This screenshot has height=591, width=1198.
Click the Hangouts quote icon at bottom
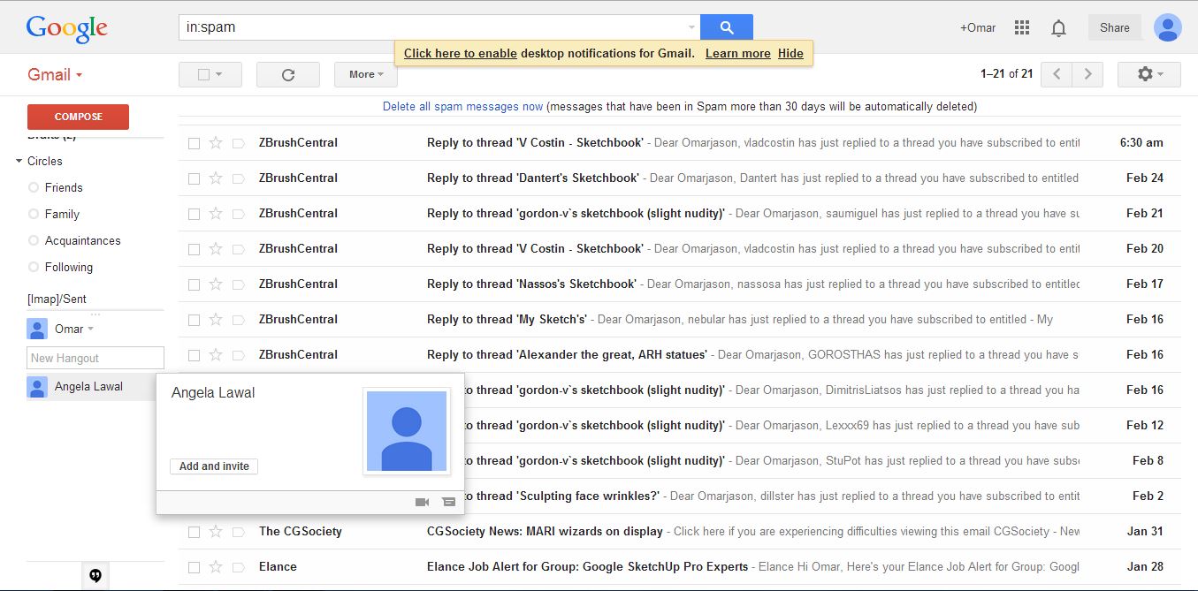(x=95, y=576)
